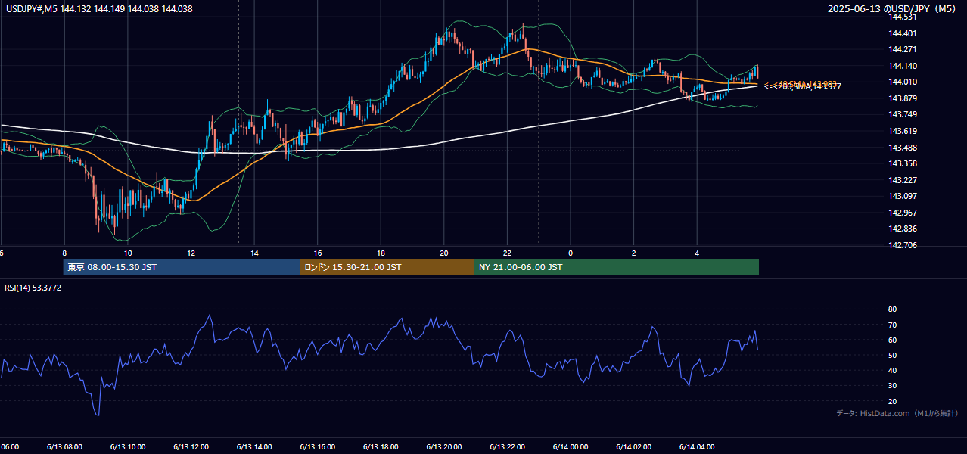967x454 pixels.
Task: Click the 6/13 18:00 date label
Action: [x=381, y=447]
